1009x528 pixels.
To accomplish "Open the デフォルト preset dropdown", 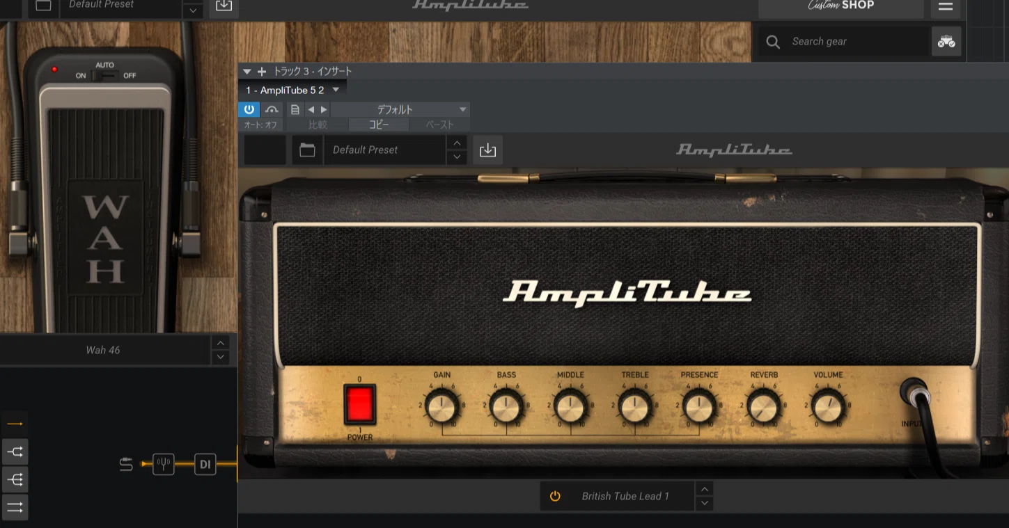I will pyautogui.click(x=400, y=110).
